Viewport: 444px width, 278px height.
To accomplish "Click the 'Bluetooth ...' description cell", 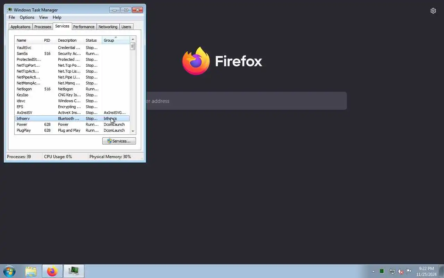I will [68, 118].
